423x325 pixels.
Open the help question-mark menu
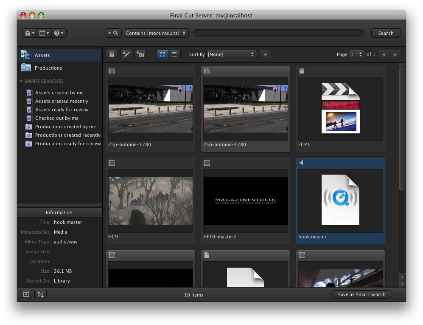[59, 33]
